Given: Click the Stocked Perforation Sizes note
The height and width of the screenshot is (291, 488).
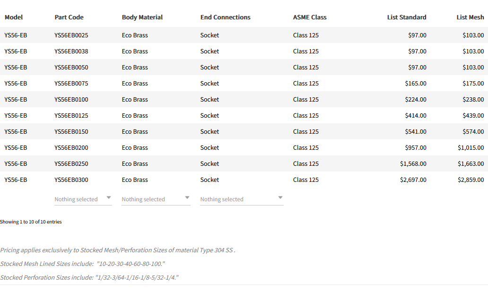Looking at the screenshot, I should click(89, 277).
